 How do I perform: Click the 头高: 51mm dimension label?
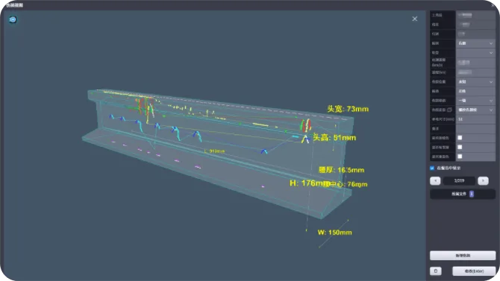point(334,138)
